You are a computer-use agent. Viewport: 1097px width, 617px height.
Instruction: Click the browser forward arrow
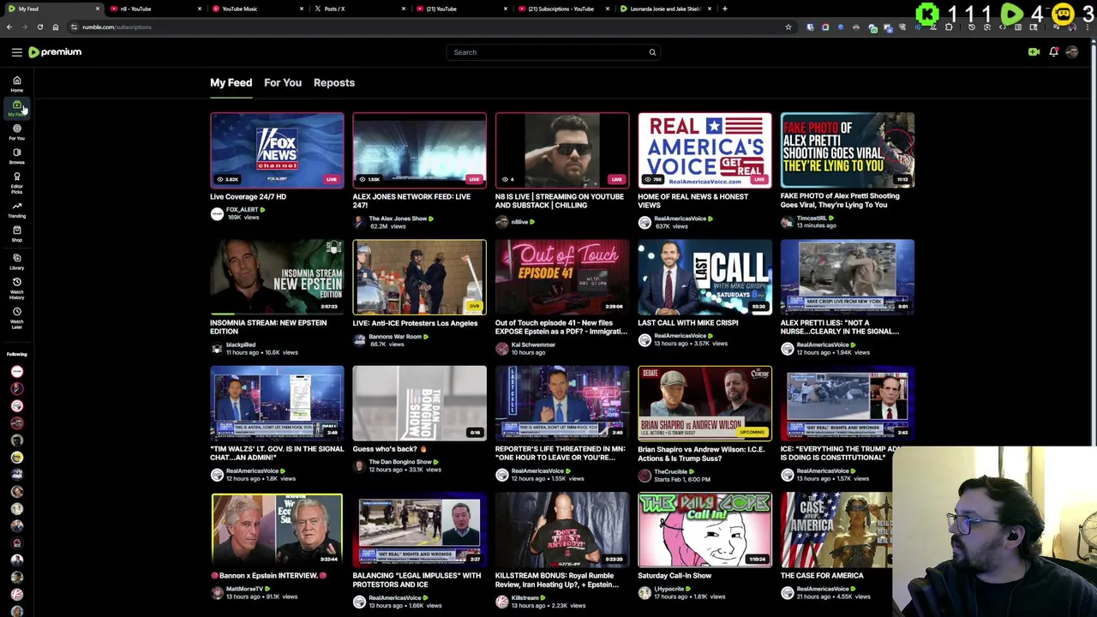(x=24, y=27)
